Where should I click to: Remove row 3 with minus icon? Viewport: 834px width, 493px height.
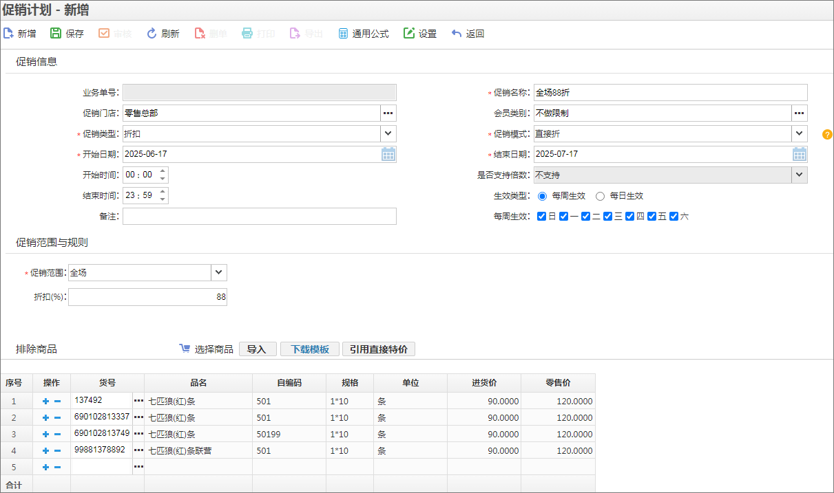pyautogui.click(x=58, y=434)
